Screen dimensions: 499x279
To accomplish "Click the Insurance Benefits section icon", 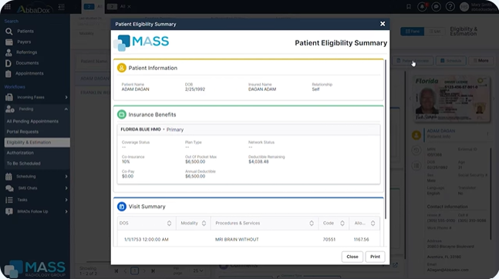I will pos(122,114).
